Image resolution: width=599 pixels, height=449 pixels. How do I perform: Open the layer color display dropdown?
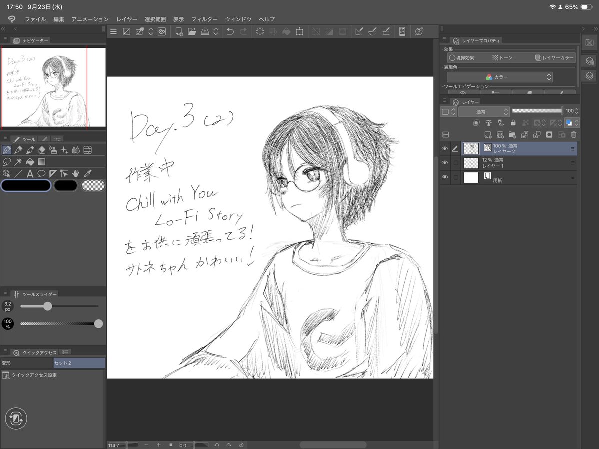(572, 122)
